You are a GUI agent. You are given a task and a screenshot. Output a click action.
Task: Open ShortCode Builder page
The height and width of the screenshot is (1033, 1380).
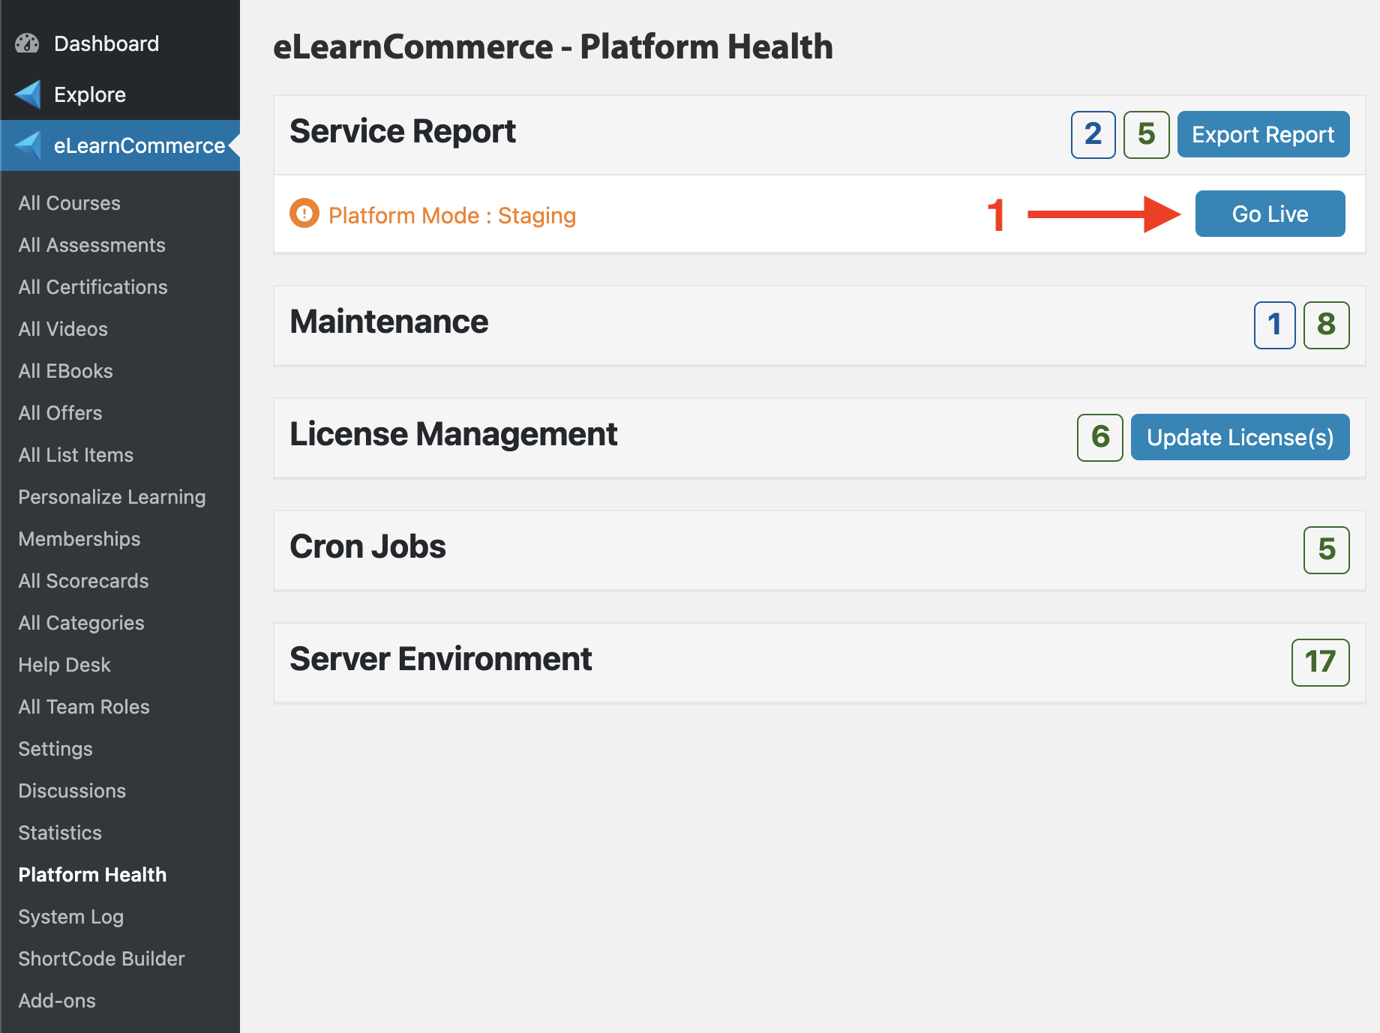[102, 959]
